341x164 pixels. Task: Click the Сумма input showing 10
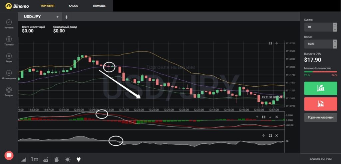(x=318, y=27)
